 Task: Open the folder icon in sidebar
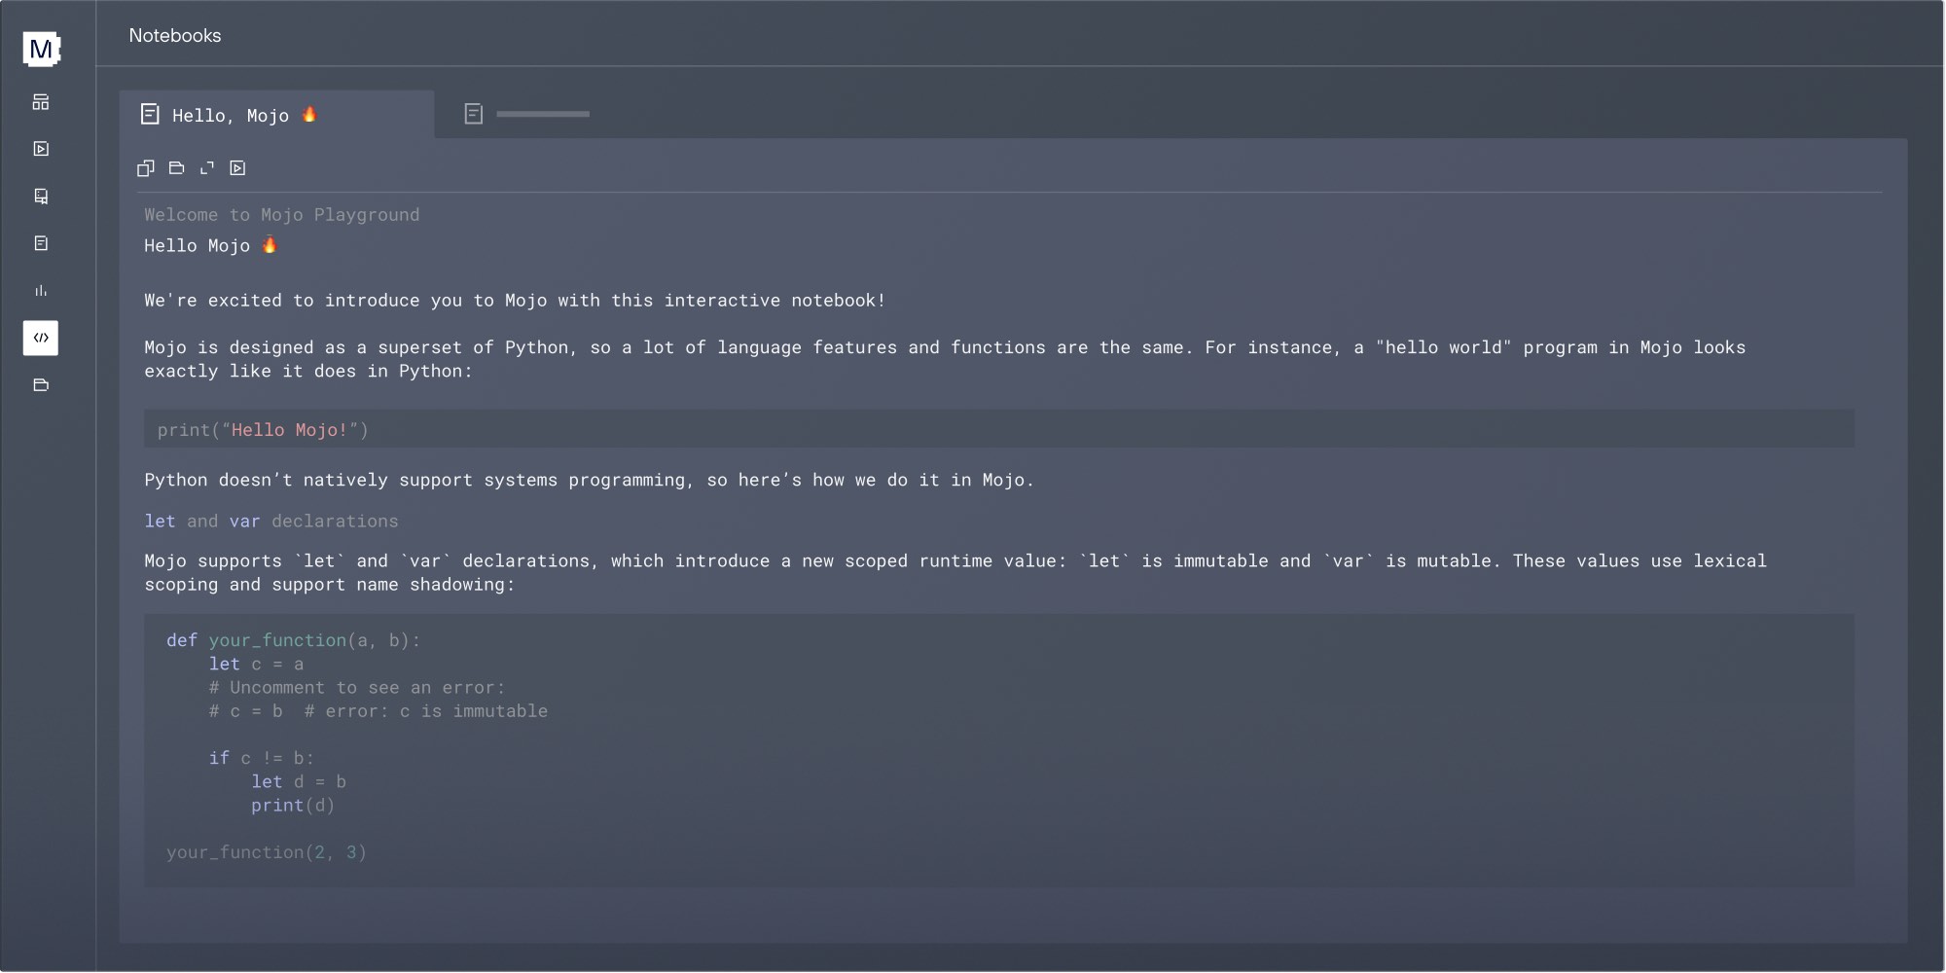[x=41, y=385]
